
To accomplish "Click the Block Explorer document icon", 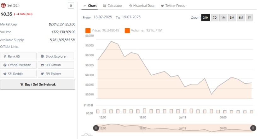I will [43, 56].
